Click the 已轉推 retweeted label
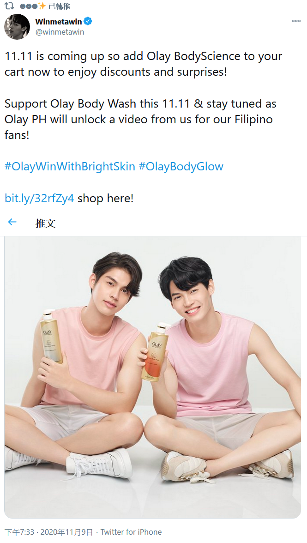Viewport: 307px width, 543px height. [x=59, y=6]
